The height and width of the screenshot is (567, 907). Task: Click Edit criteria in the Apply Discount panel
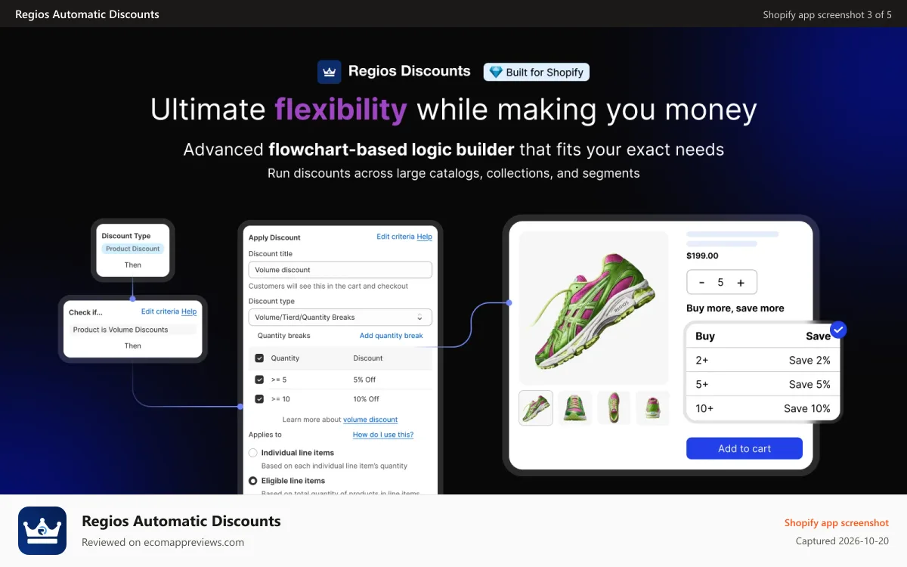coord(395,237)
